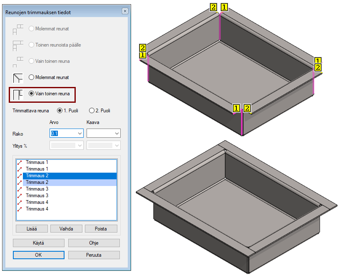Screen dimensions: 340x275
Task: Open help with Ohje button
Action: [x=94, y=243]
